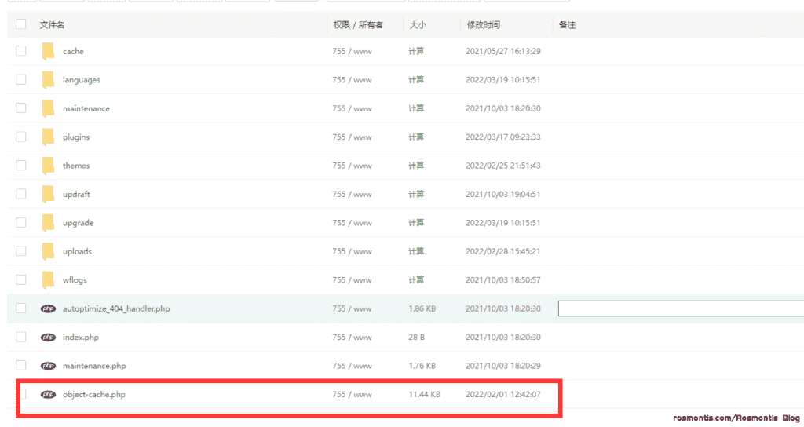Open the cache folder name
The image size is (804, 427).
tap(73, 51)
